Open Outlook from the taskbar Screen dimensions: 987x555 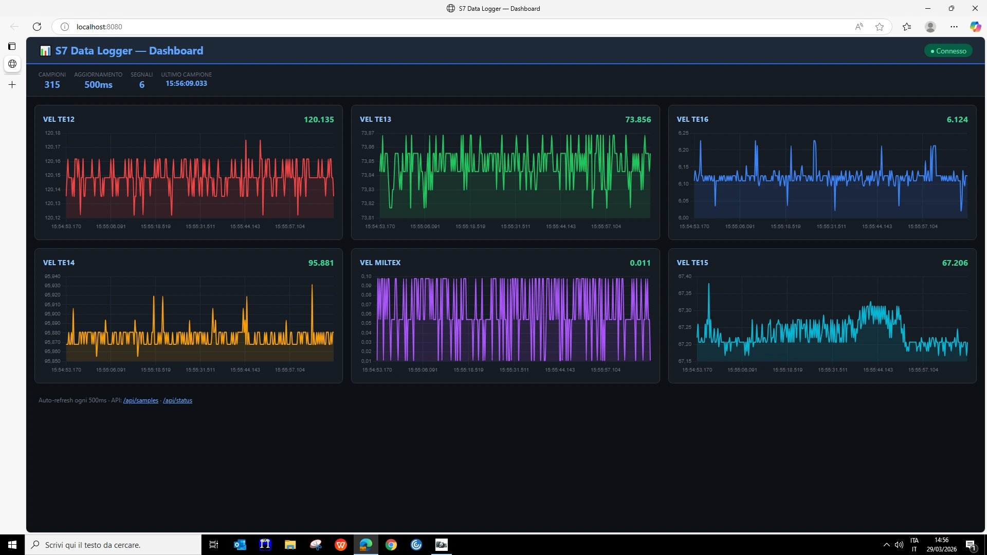click(240, 545)
